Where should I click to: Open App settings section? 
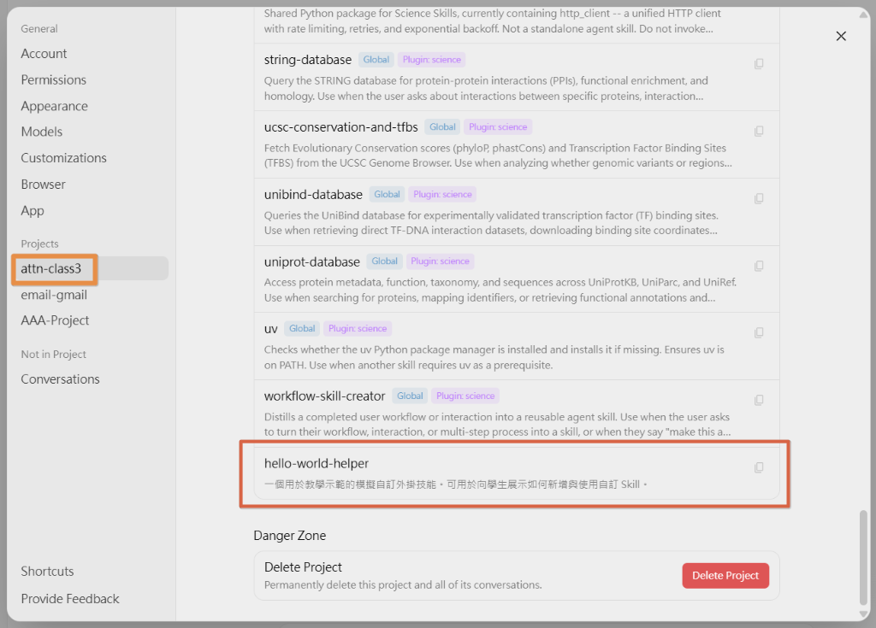[33, 210]
